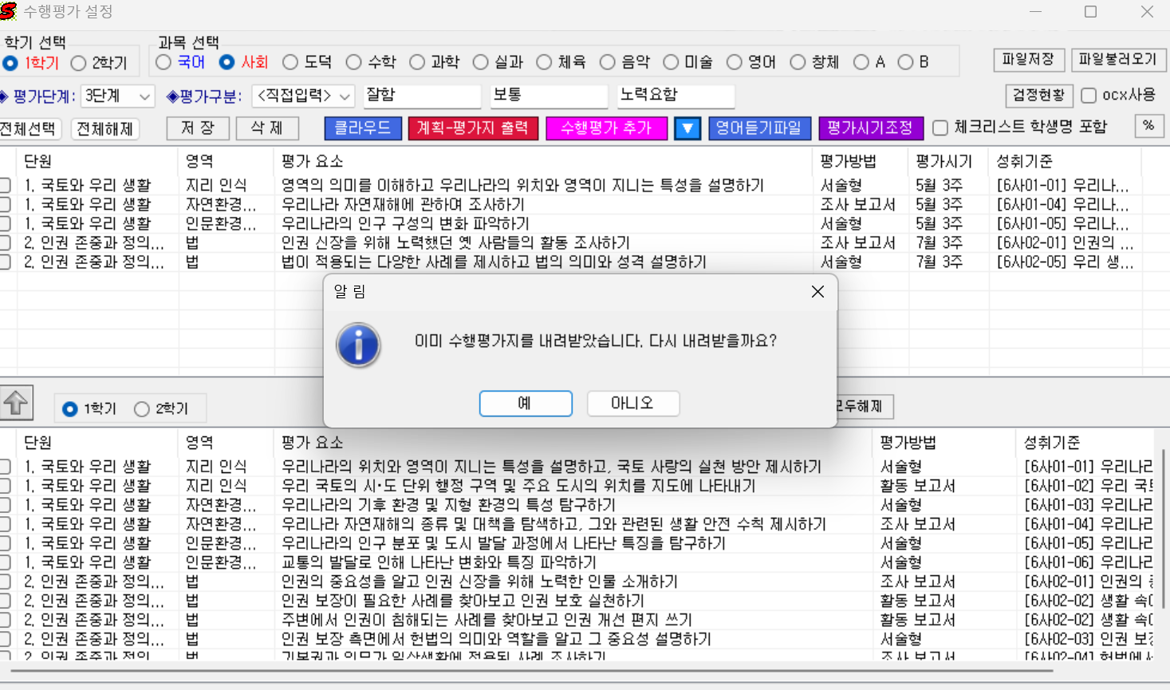Click the purple 평가시기조정 button
The width and height of the screenshot is (1170, 690).
[x=870, y=128]
